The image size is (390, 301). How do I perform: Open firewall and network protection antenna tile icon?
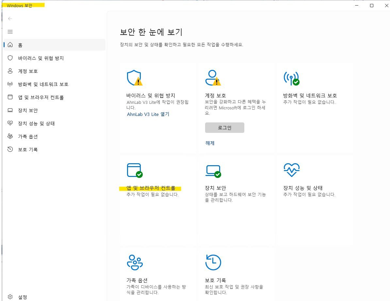point(291,78)
